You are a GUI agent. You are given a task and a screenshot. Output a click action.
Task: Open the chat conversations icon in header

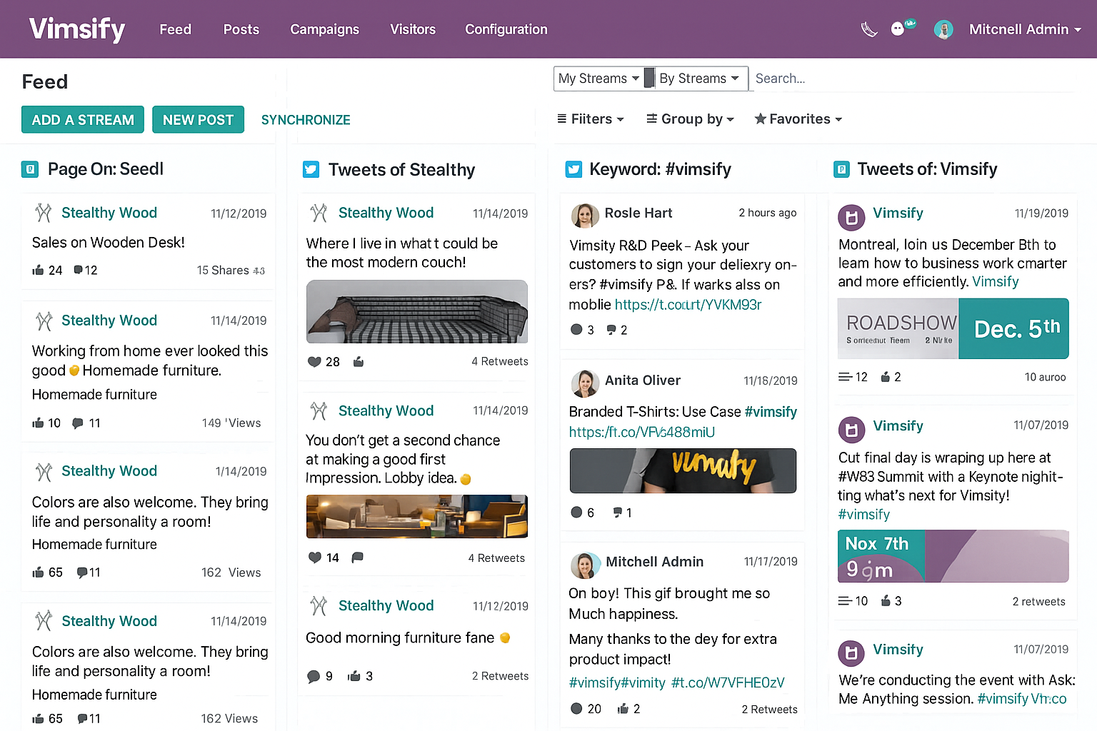[898, 29]
